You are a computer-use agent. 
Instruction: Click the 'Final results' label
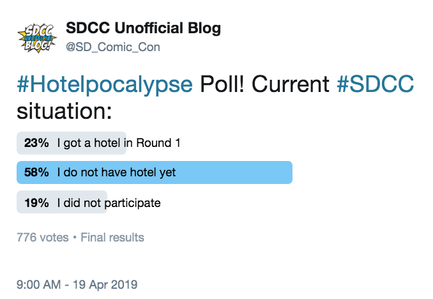[x=112, y=238]
